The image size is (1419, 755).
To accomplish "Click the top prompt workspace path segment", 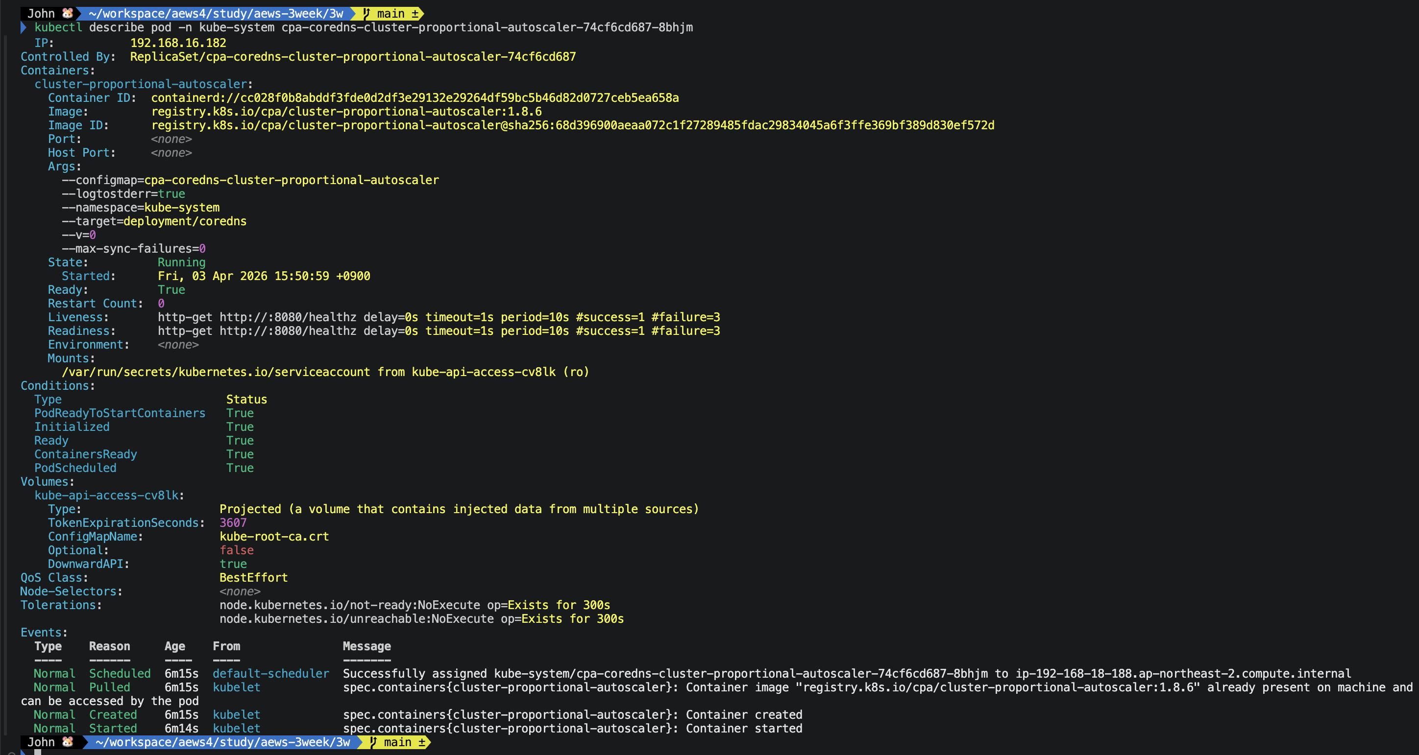I will tap(216, 13).
